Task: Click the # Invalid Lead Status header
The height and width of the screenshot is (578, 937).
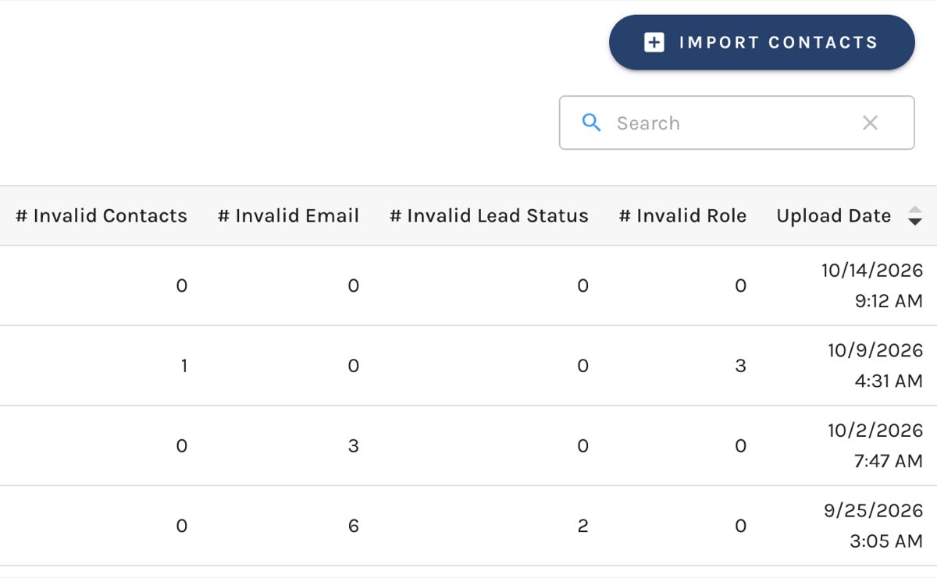Action: pos(489,216)
